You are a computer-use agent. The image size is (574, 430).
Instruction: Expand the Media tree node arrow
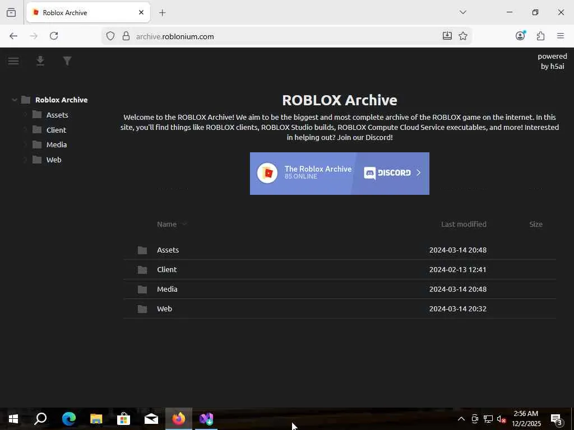25,145
